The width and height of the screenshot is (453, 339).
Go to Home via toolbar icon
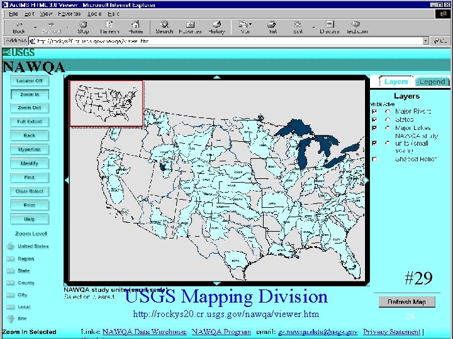pos(135,24)
